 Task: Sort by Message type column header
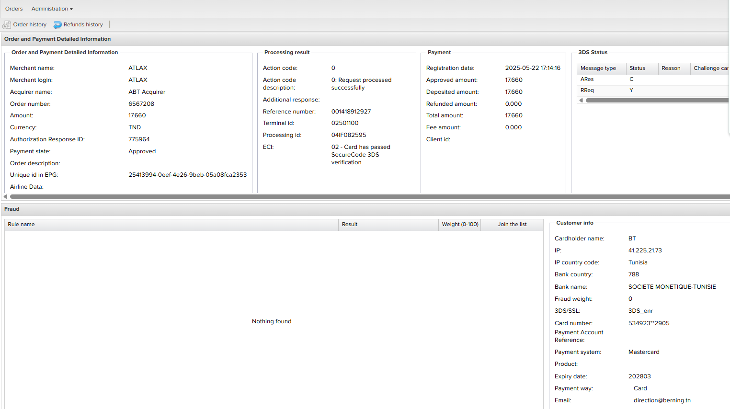[601, 68]
